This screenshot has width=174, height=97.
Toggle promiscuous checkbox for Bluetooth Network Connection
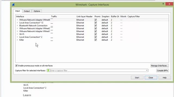pos(95,26)
